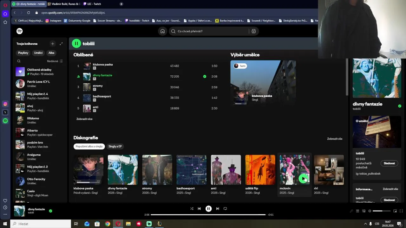
Task: Play 'mclovin' with green play button
Action: click(x=303, y=179)
